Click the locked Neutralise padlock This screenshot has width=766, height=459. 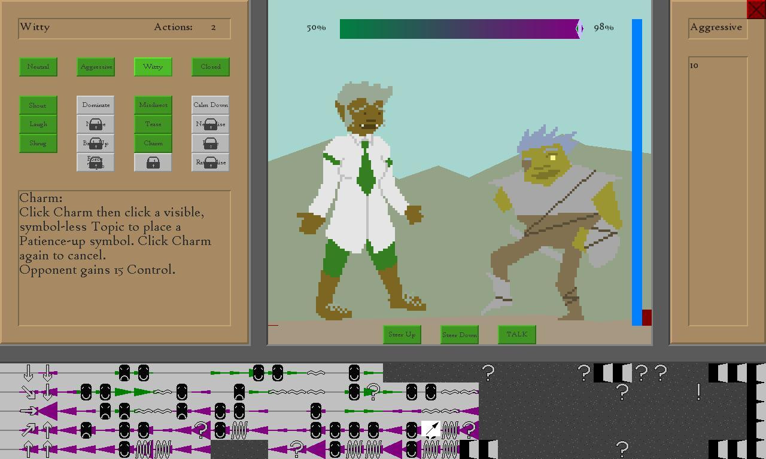pos(211,124)
